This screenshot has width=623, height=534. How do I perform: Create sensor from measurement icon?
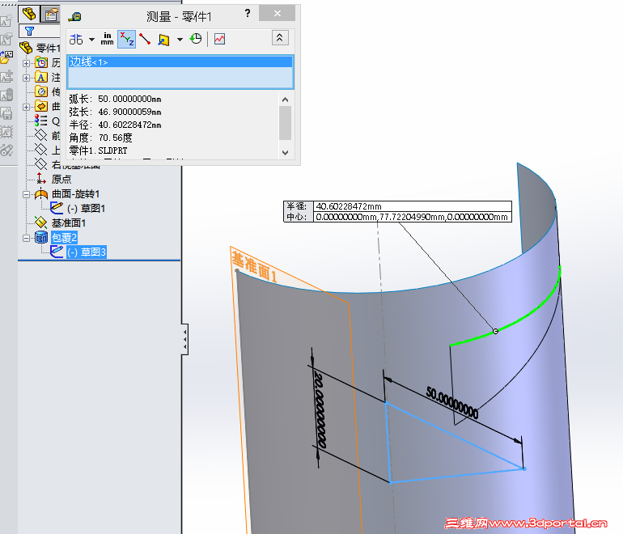(x=220, y=39)
